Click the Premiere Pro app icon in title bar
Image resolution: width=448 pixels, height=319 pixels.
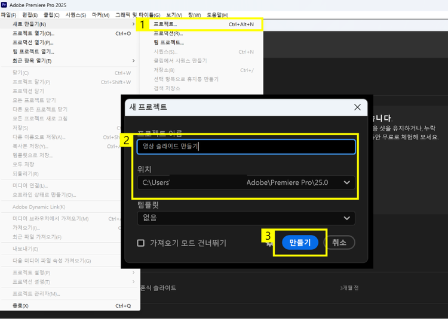tap(4, 5)
